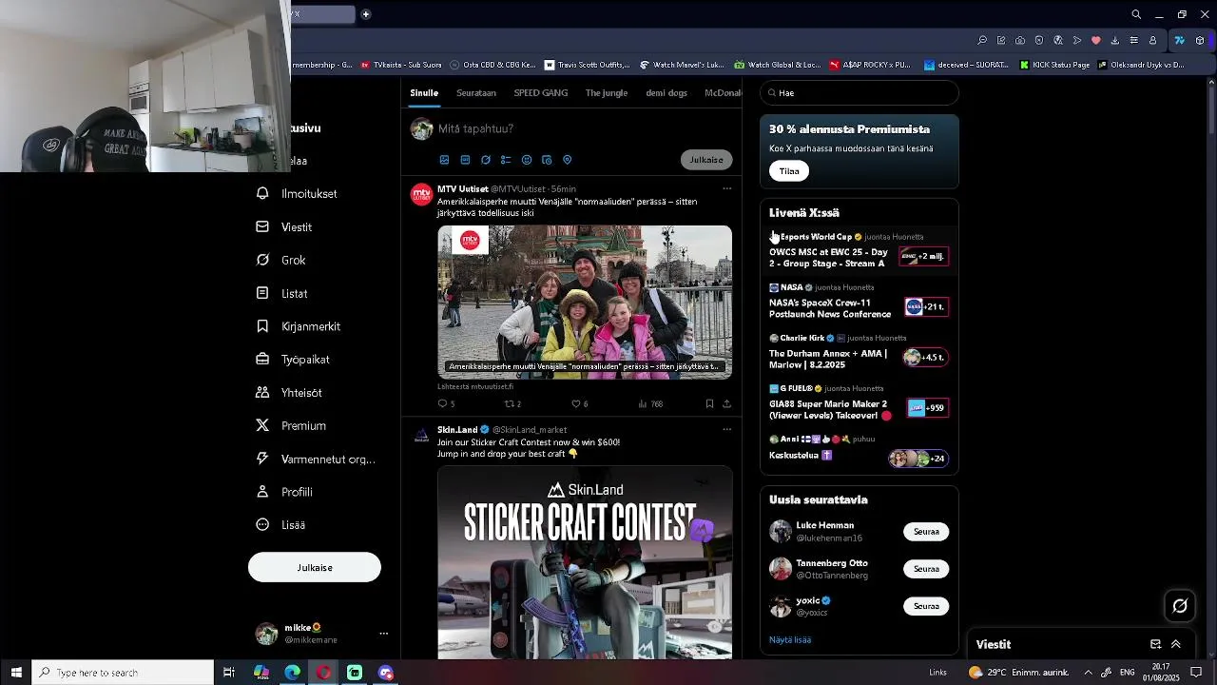Follow yoxic with Seuraa button
The width and height of the screenshot is (1217, 685).
(x=926, y=606)
